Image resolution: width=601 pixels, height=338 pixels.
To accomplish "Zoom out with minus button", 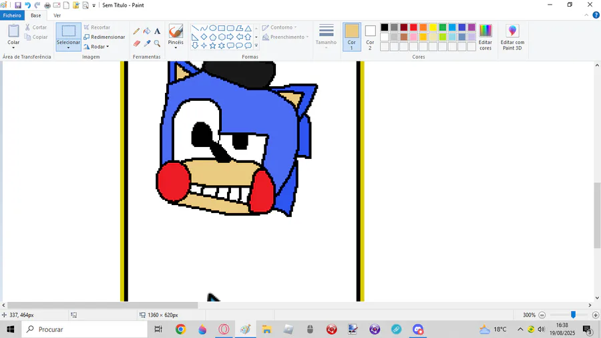I will click(542, 315).
